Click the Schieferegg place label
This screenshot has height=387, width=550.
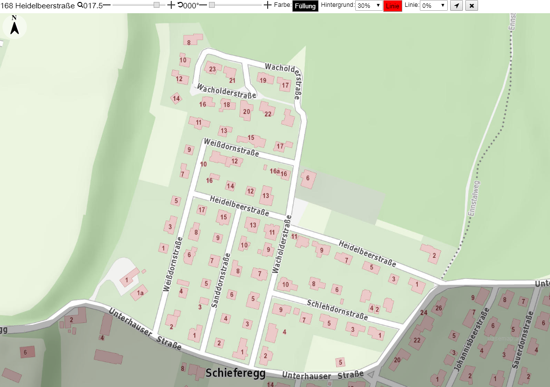click(235, 373)
